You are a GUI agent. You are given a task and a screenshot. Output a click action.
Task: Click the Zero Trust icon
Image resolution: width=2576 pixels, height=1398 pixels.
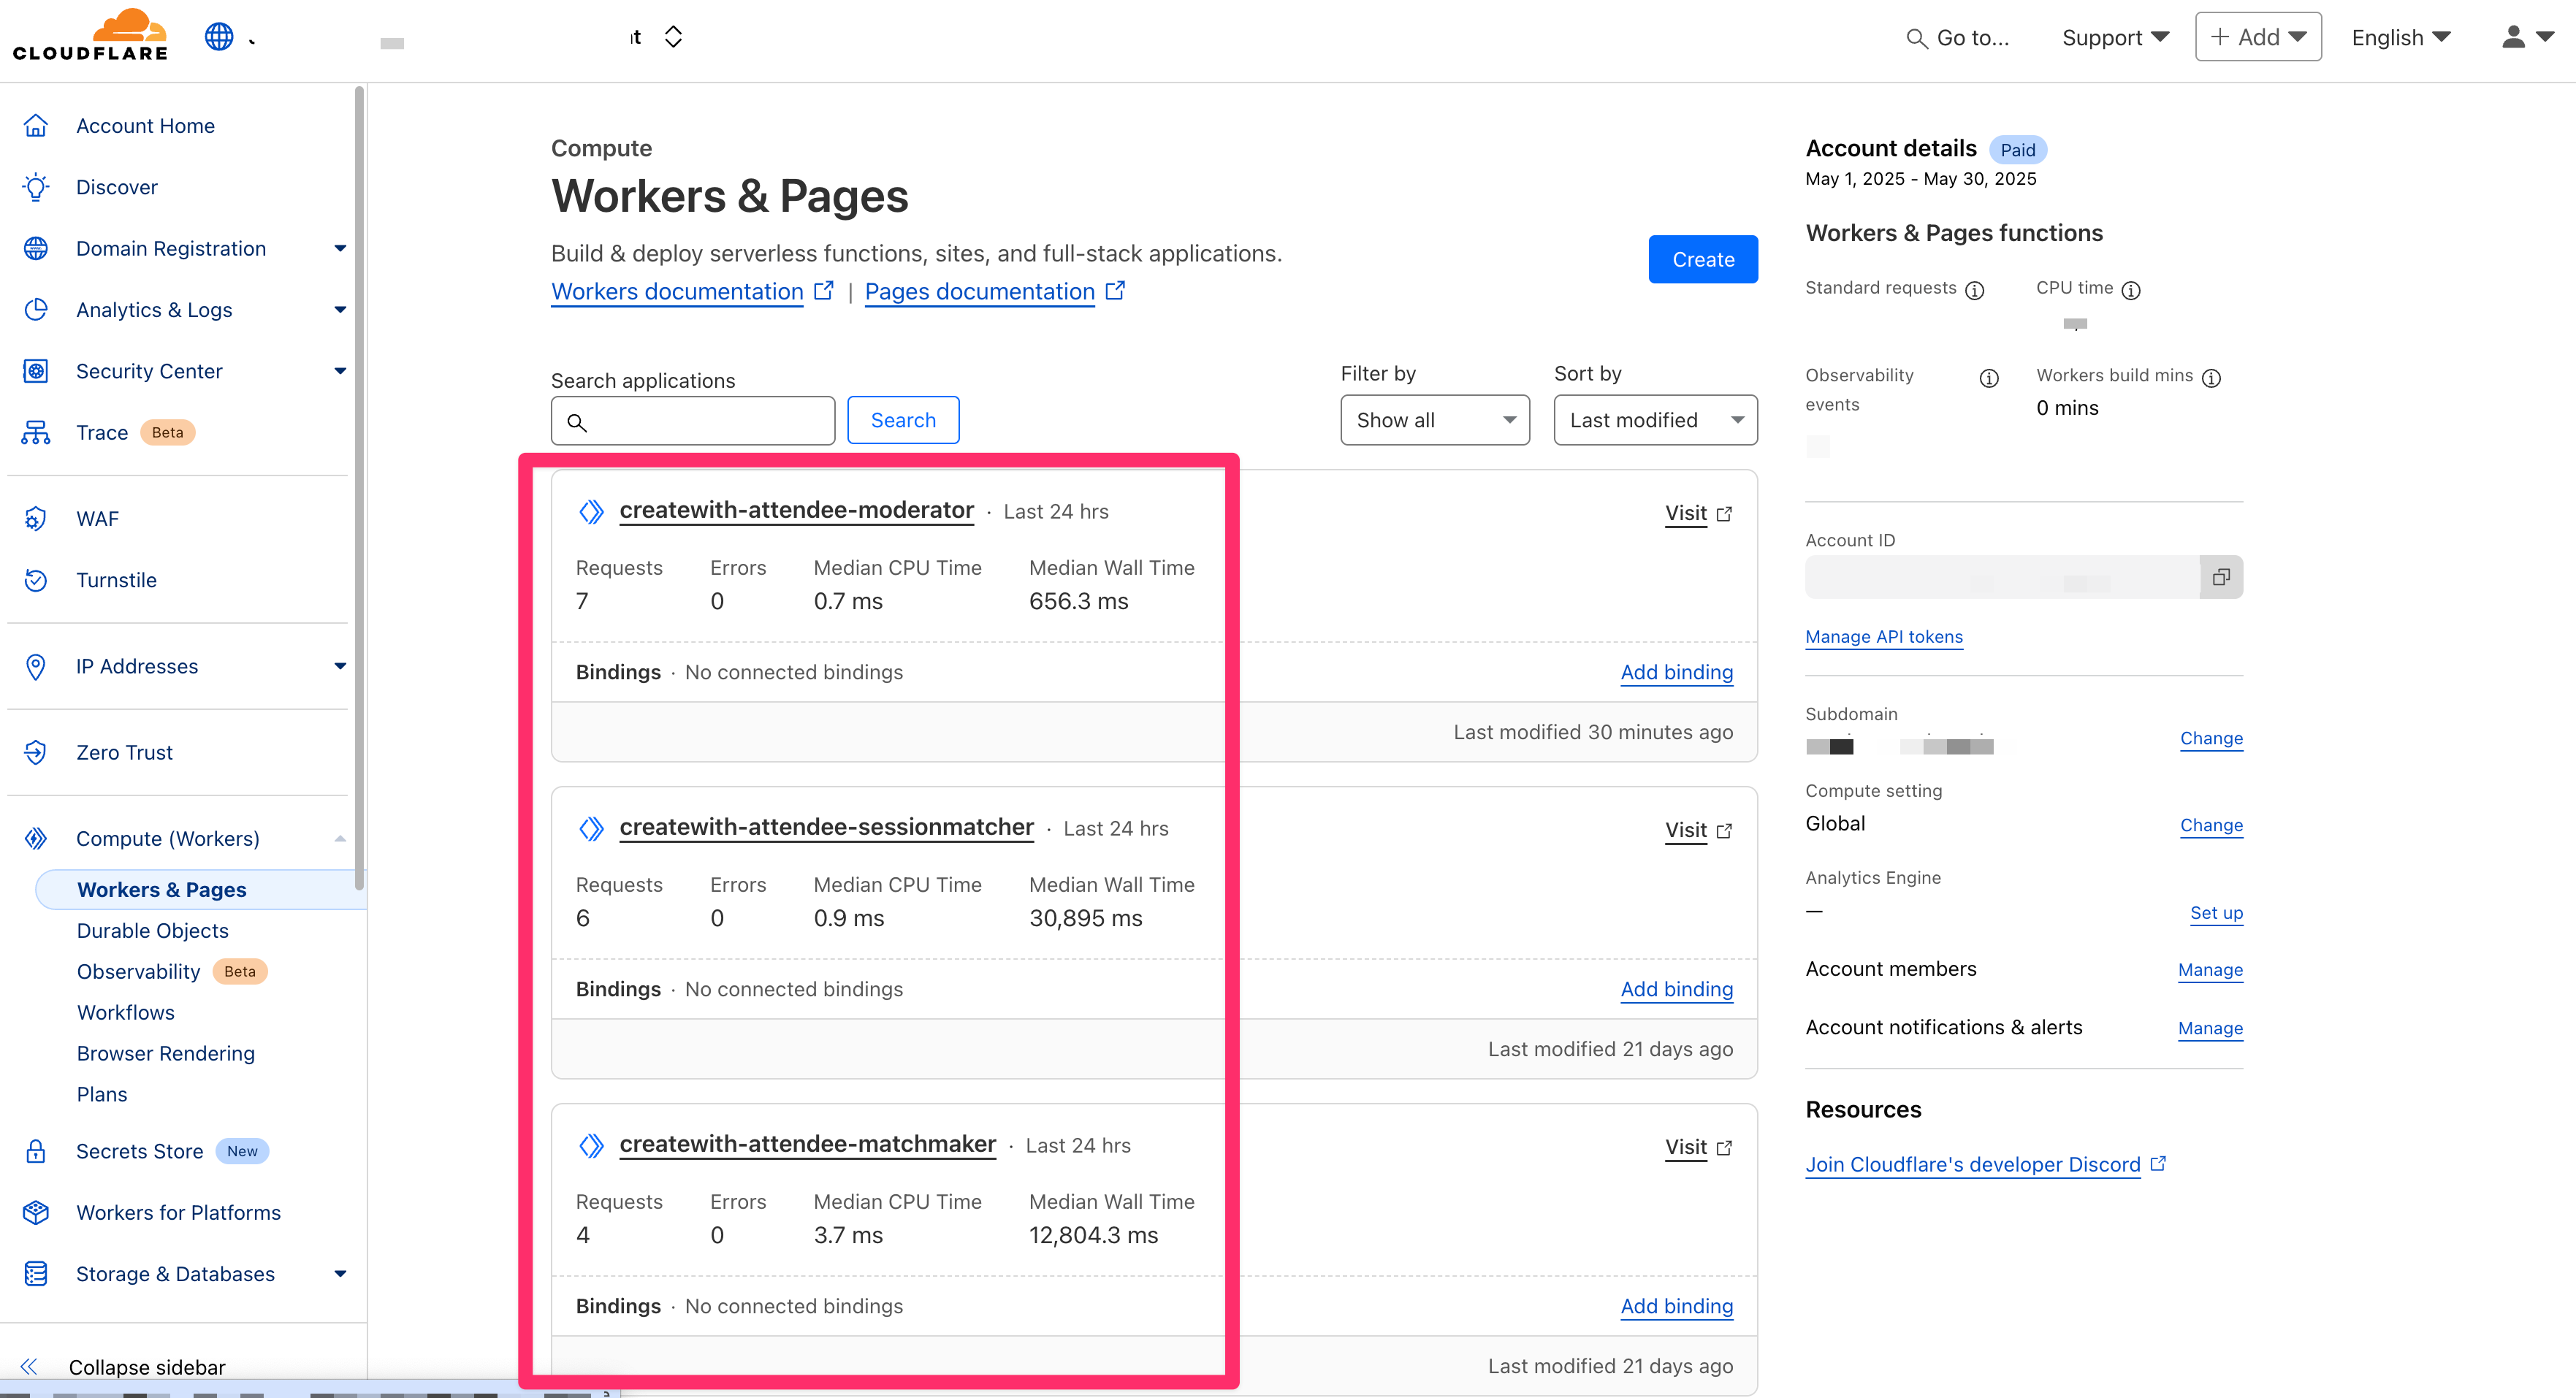pos(36,752)
